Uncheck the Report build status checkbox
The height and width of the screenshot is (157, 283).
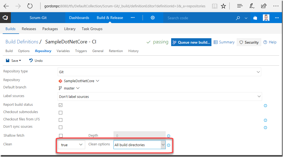click(x=61, y=105)
